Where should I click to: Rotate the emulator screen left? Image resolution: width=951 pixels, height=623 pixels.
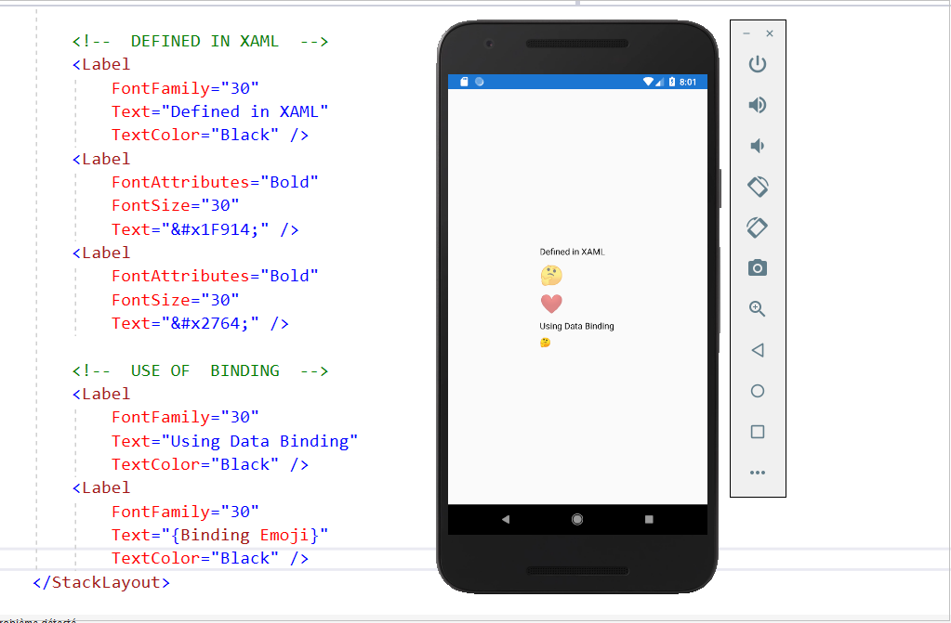757,186
